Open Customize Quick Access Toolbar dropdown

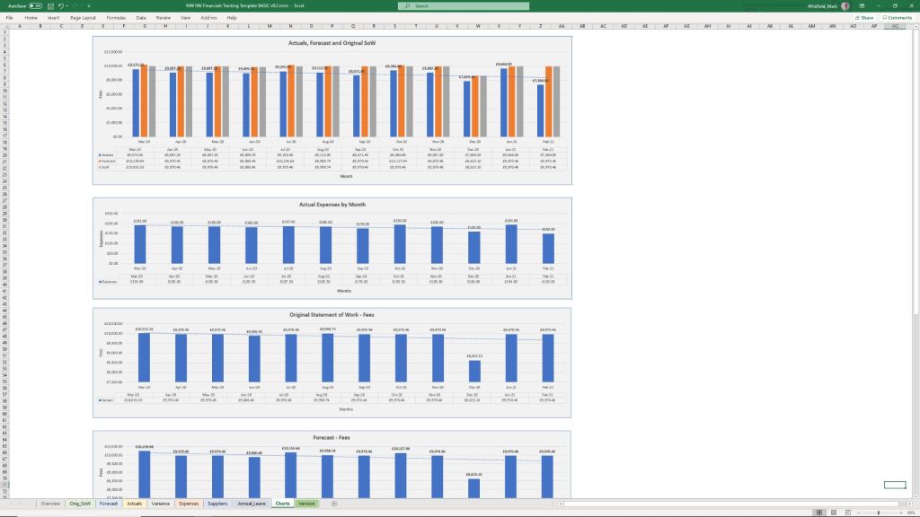91,5
